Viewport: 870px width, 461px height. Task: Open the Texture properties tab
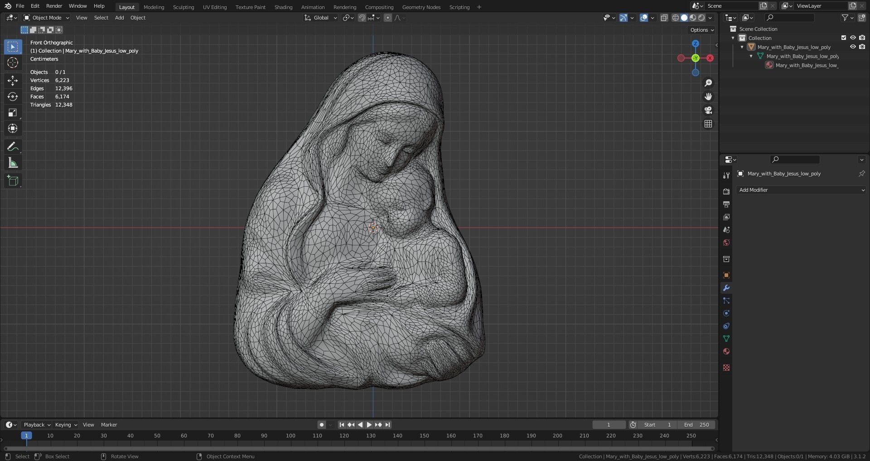[726, 368]
